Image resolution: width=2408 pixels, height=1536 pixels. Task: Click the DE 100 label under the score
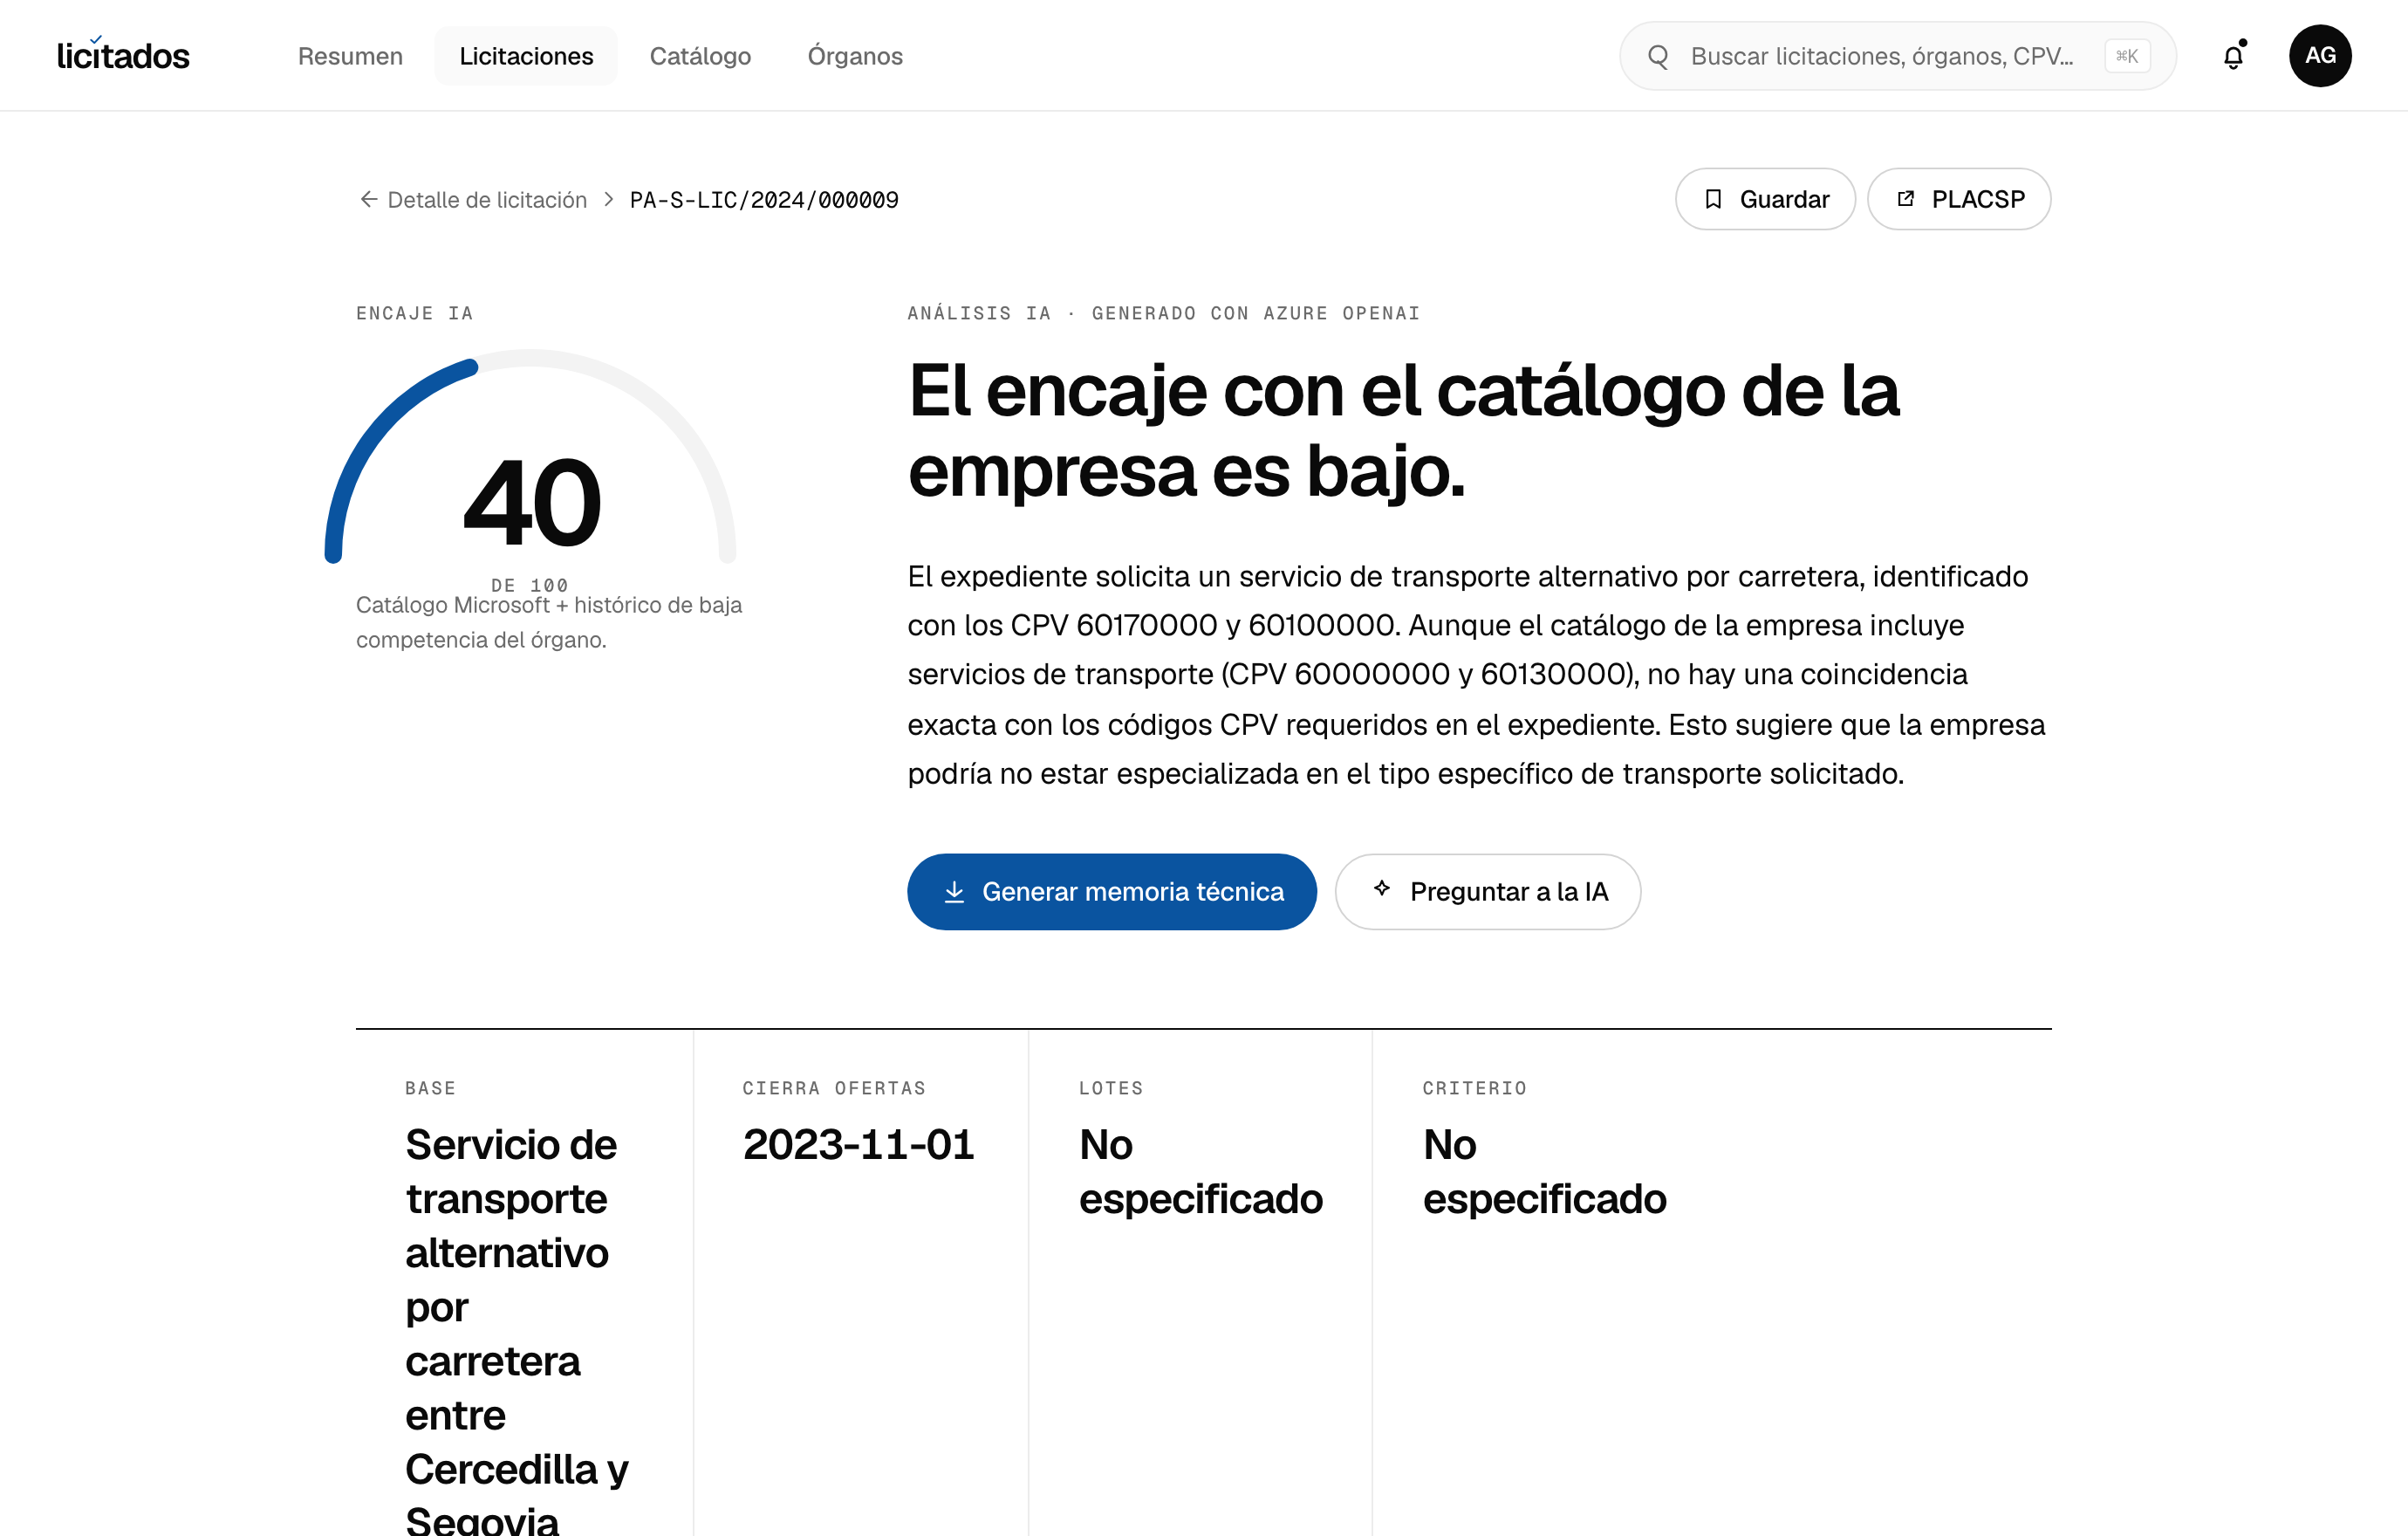[x=529, y=585]
